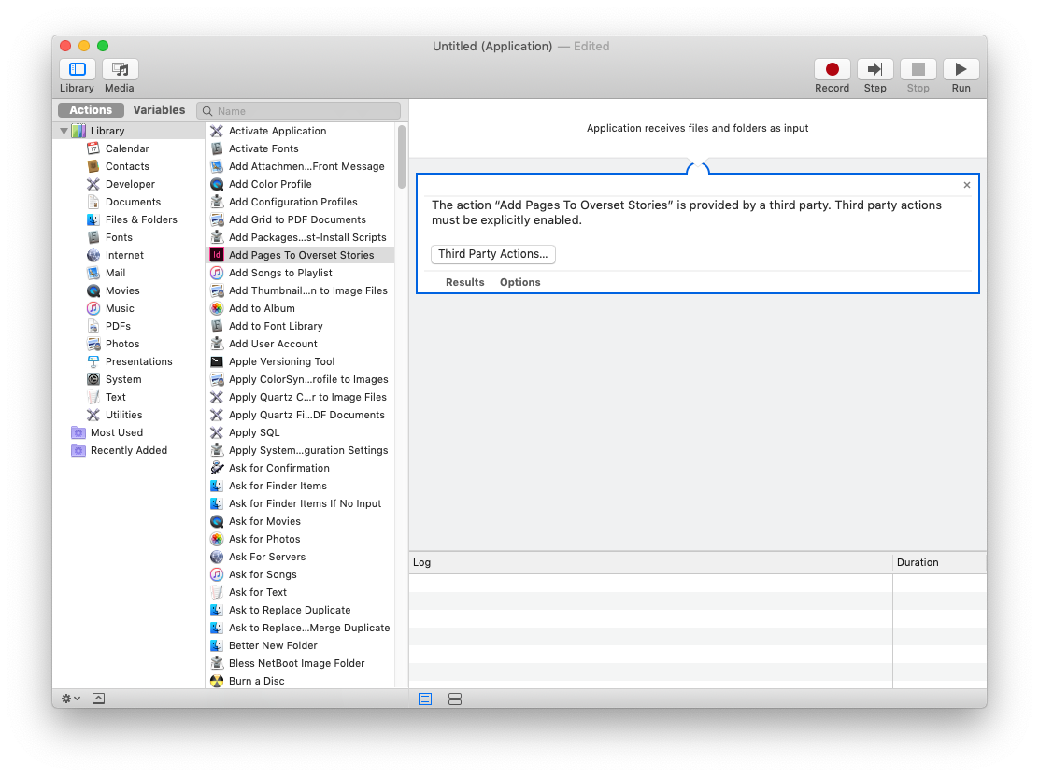Viewport: 1039px width, 777px height.
Task: Choose the Files & Folders category
Action: tap(141, 219)
